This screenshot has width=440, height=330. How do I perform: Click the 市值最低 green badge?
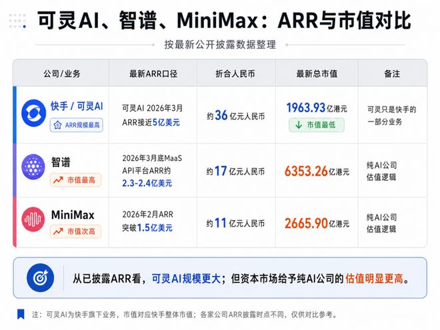[x=317, y=125]
